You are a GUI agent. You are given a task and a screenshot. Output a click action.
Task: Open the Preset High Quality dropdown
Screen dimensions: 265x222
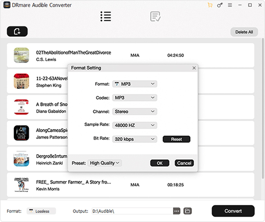click(x=105, y=163)
